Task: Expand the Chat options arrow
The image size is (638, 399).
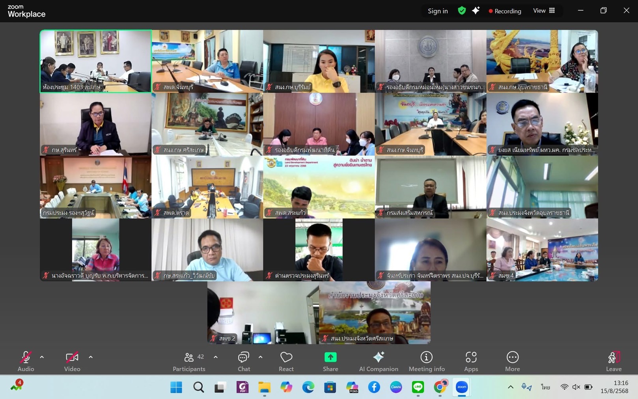Action: coord(261,357)
